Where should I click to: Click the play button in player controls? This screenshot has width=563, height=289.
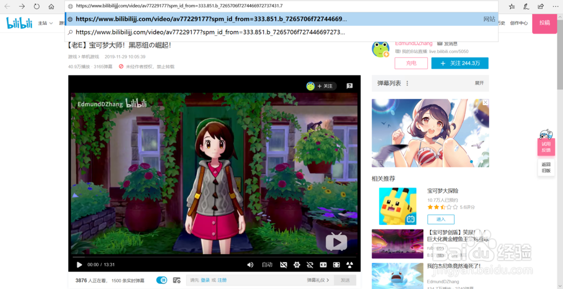(79, 265)
